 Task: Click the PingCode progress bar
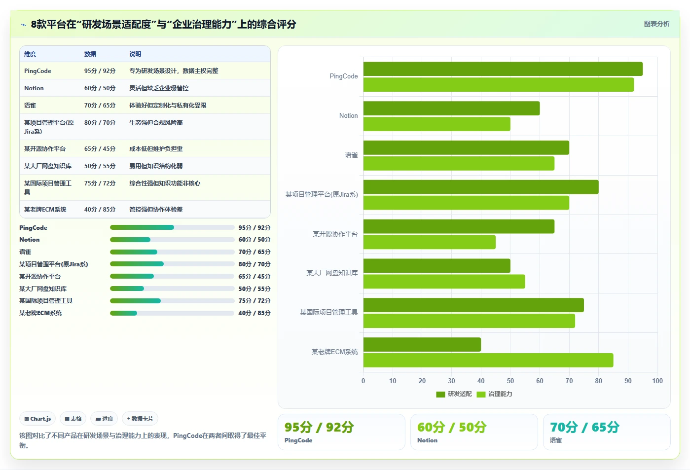point(172,227)
